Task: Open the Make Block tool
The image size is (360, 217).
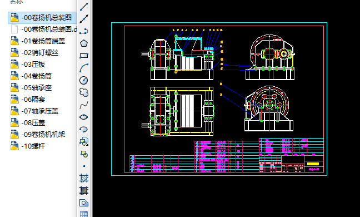Action: 84,154
